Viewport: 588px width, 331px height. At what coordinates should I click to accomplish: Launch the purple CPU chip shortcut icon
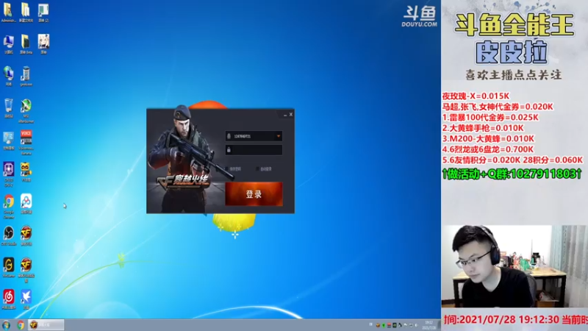[8, 174]
